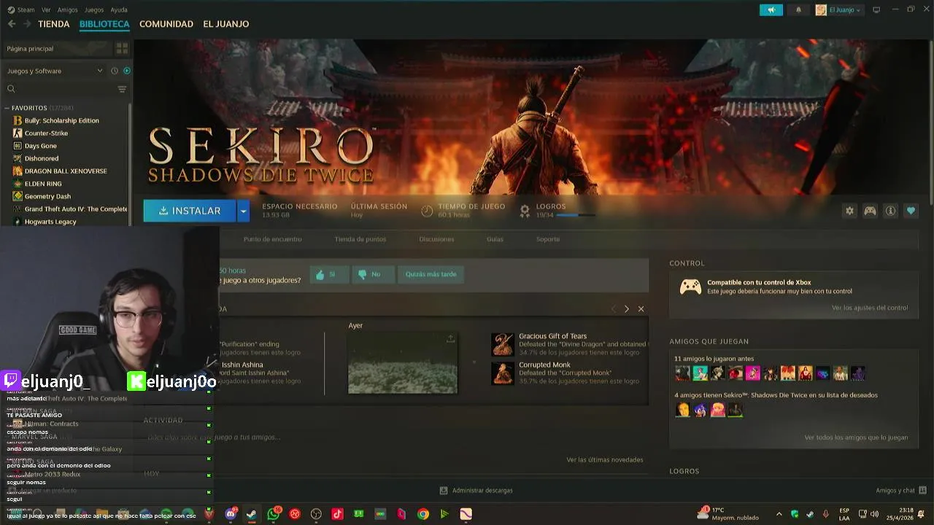Click the library search magnifier icon

pos(11,89)
